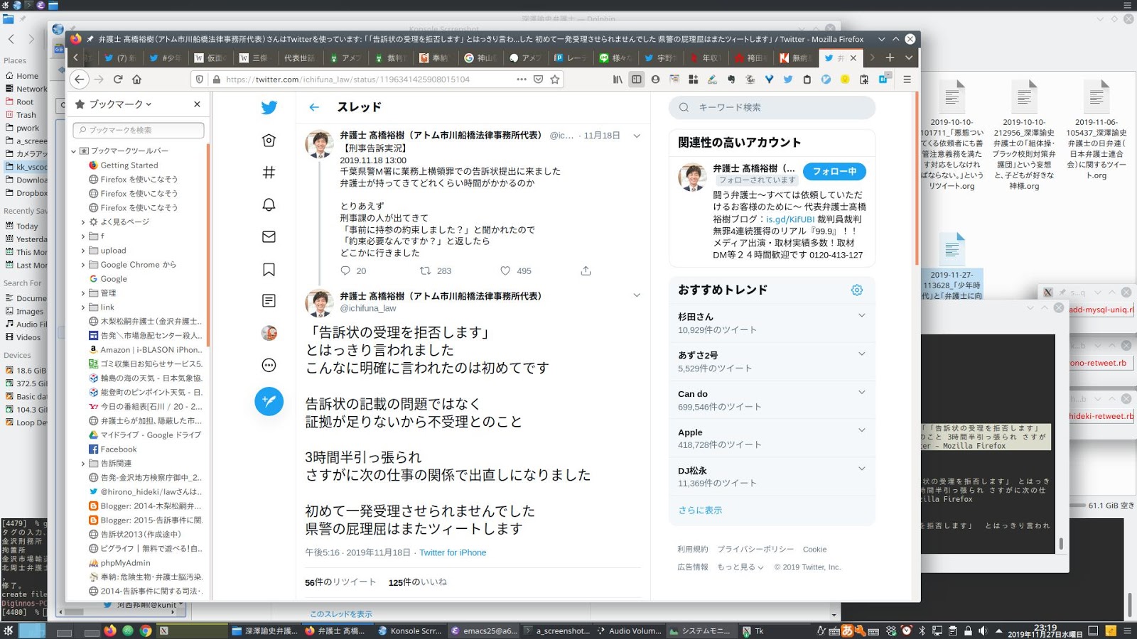Click the Twitter キーワード検索 search field

coord(772,107)
